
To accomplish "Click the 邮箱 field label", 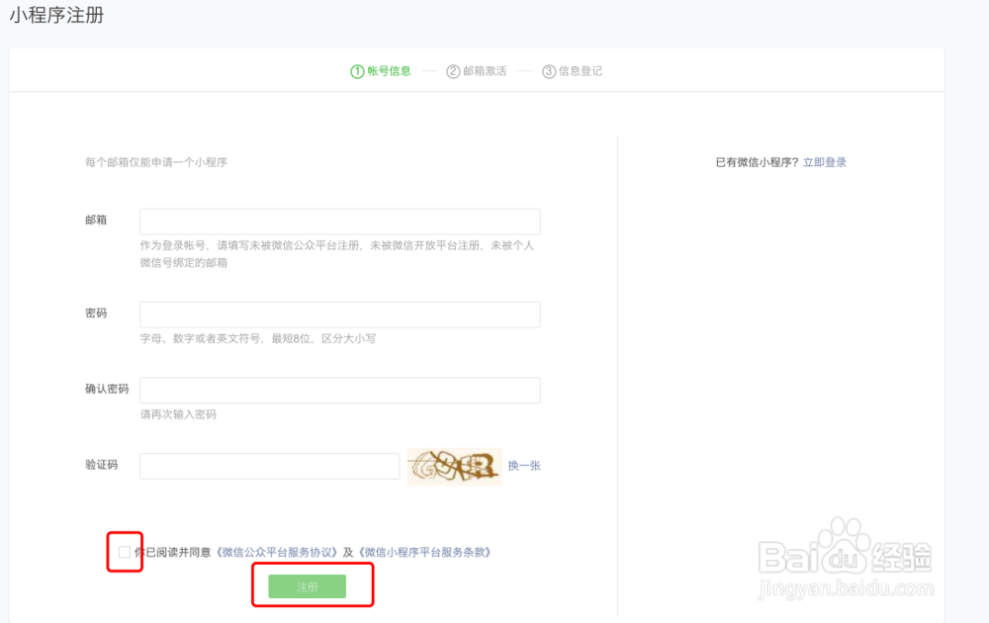I will click(96, 221).
